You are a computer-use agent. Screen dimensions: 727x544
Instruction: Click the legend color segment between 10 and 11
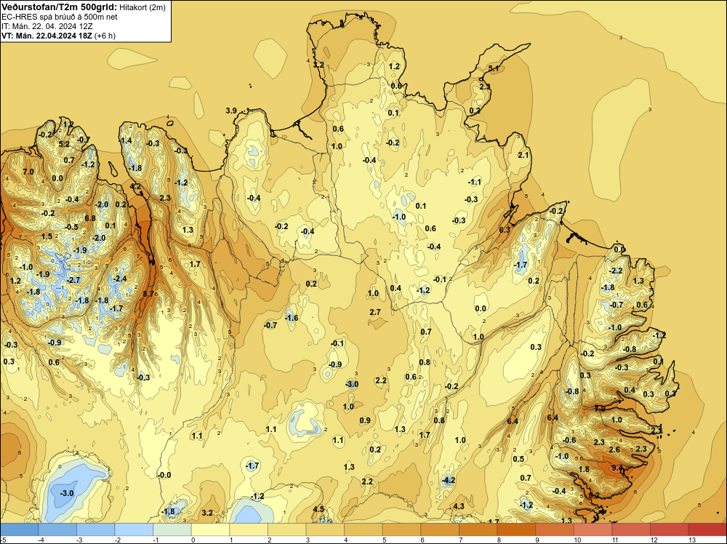pos(593,529)
